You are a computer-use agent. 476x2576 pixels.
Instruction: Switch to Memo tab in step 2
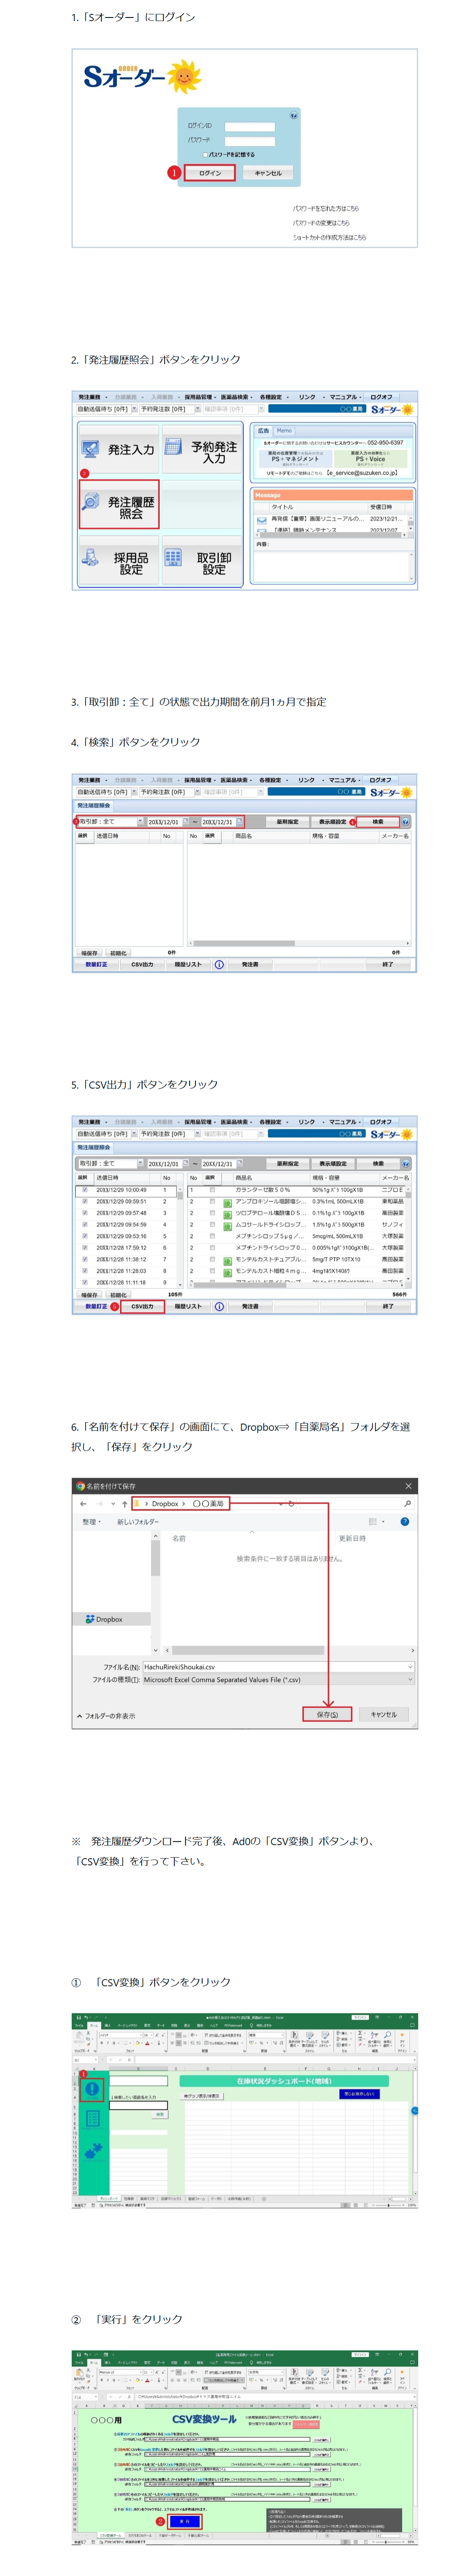[284, 431]
